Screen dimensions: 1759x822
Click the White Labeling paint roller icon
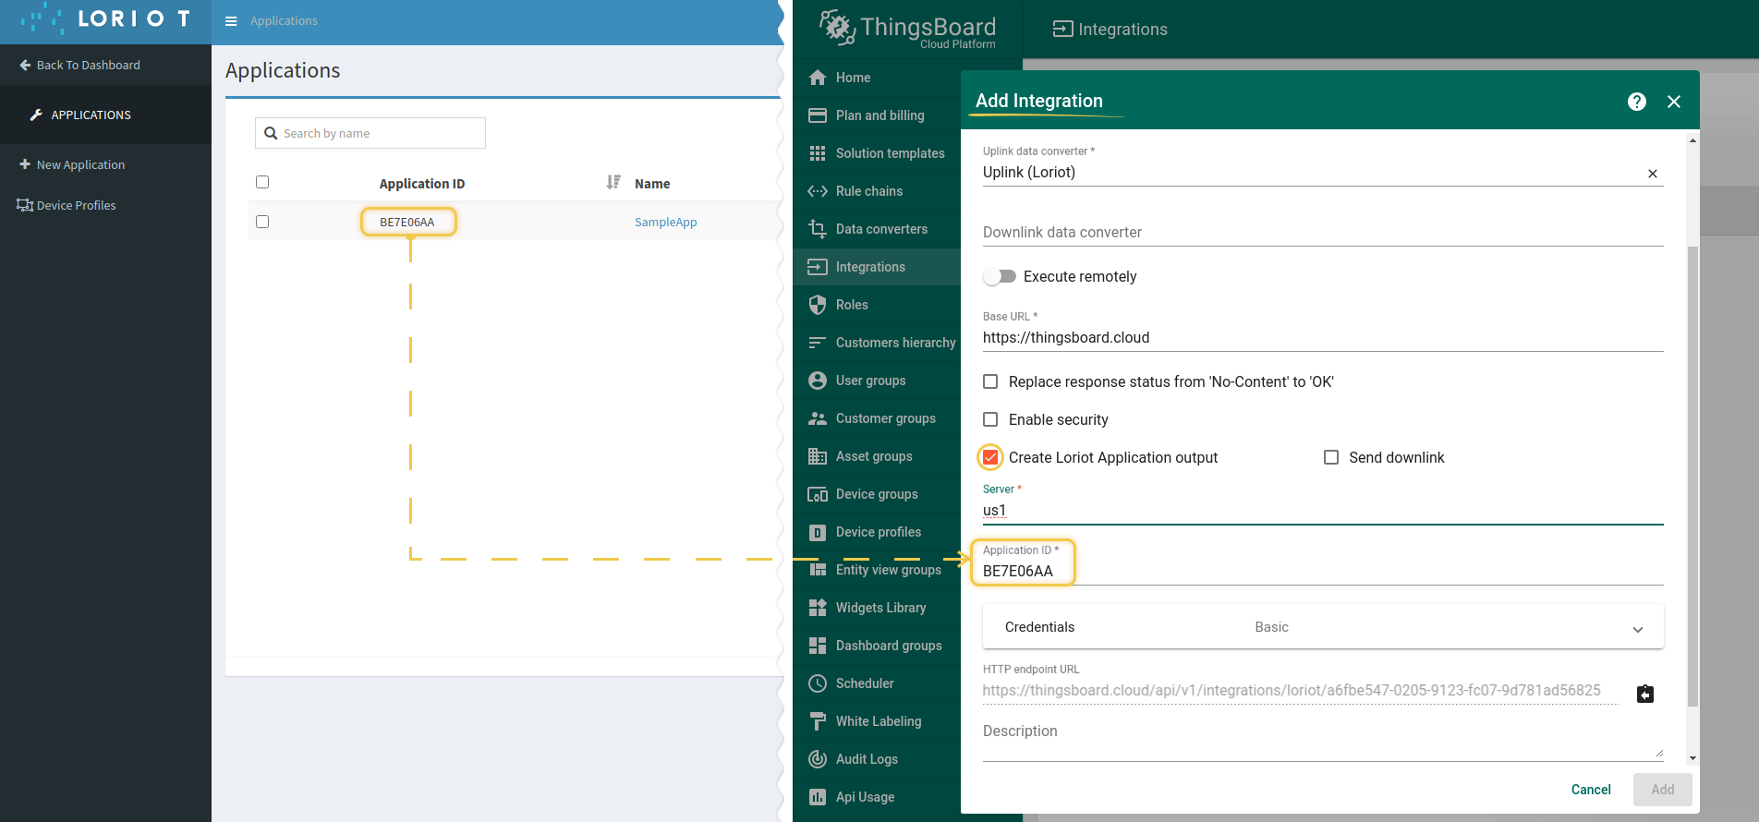point(818,721)
